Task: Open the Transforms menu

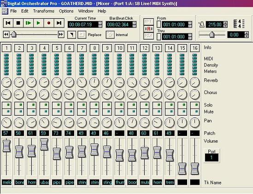Action: (x=44, y=11)
